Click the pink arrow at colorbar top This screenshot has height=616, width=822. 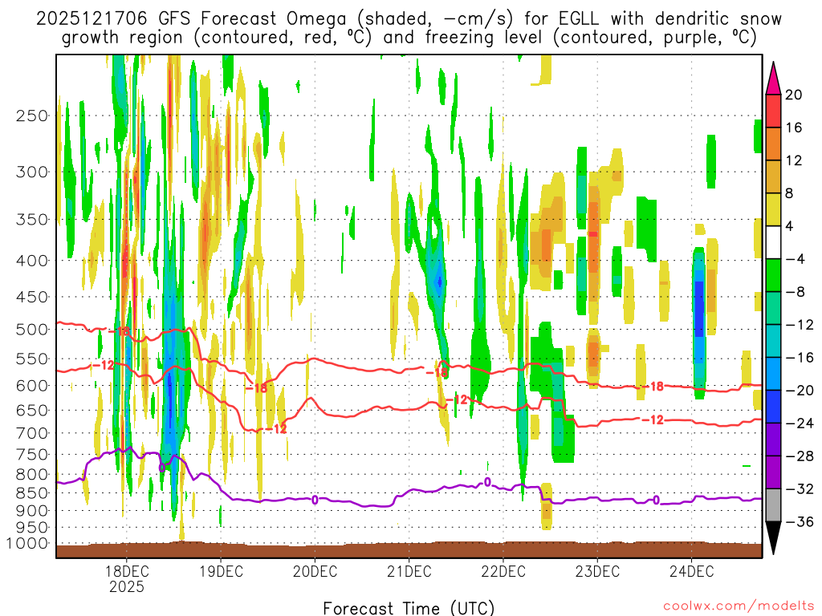coord(773,79)
